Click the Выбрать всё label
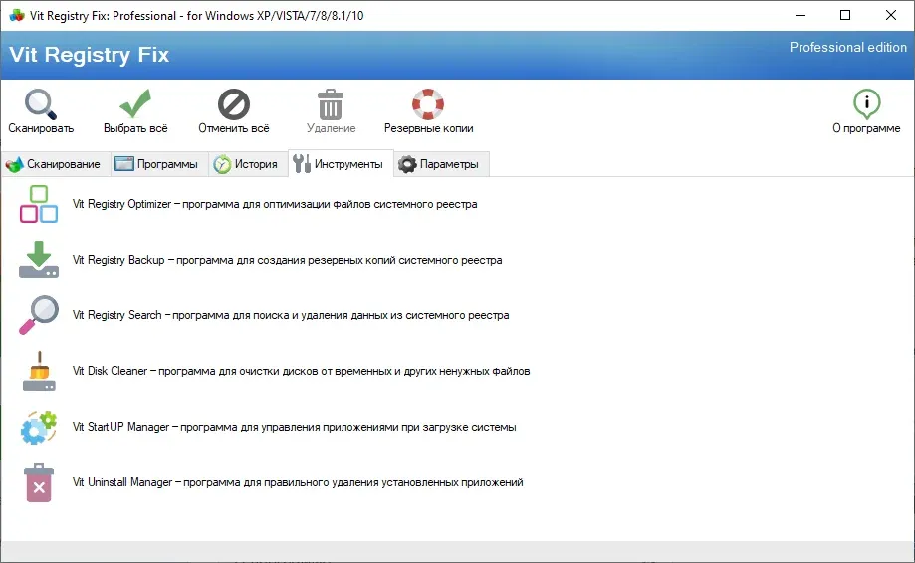Image resolution: width=915 pixels, height=563 pixels. (x=135, y=128)
